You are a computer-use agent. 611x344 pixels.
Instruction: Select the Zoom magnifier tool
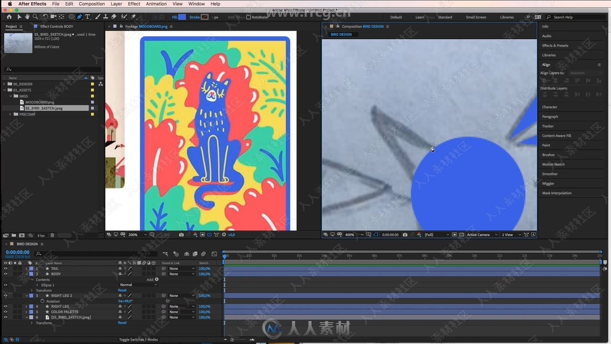[x=35, y=17]
